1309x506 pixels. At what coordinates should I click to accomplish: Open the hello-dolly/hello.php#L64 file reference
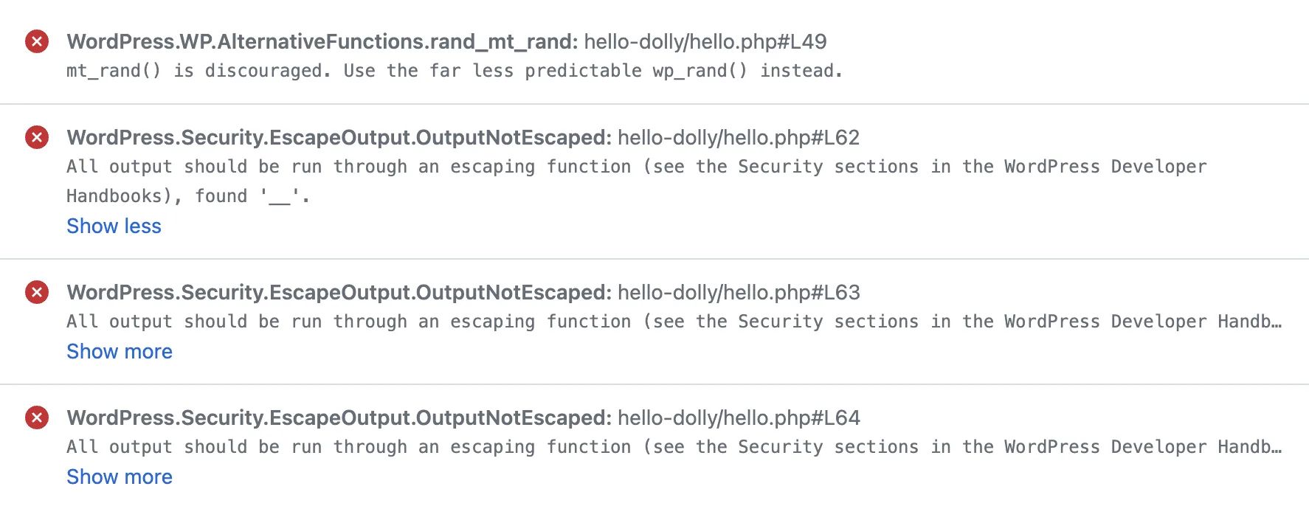pyautogui.click(x=738, y=417)
